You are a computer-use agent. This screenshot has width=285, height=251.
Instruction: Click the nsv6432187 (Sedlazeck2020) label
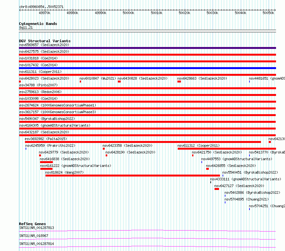44,132
